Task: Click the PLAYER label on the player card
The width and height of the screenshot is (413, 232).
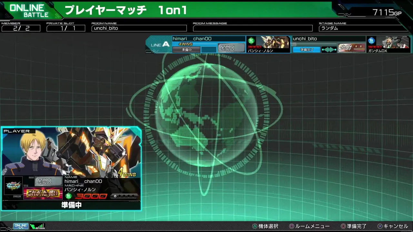Action: (x=16, y=131)
